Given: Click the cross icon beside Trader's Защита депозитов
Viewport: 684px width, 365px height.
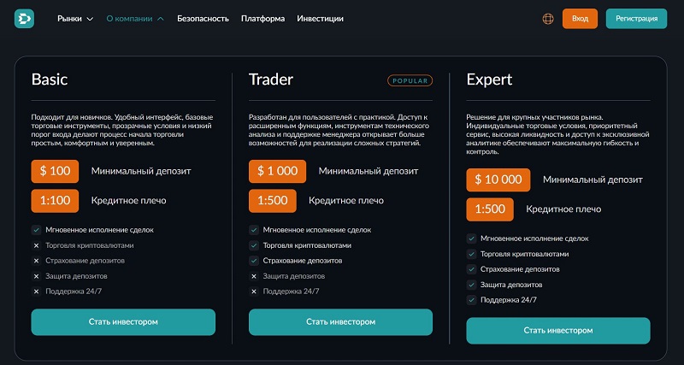Looking at the screenshot, I should 254,276.
